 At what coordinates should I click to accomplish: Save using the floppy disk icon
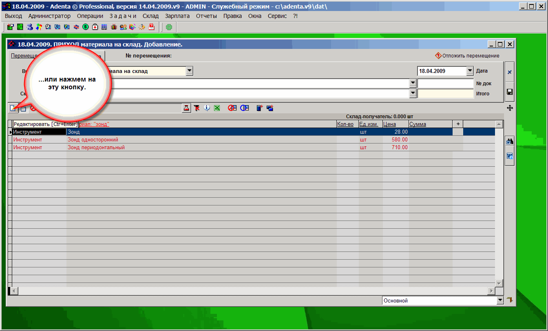(510, 92)
